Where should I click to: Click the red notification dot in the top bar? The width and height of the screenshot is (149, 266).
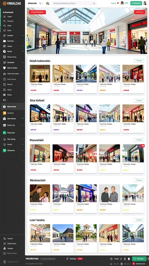click(118, 3)
